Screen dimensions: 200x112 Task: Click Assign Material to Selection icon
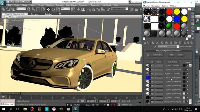click(x=153, y=43)
